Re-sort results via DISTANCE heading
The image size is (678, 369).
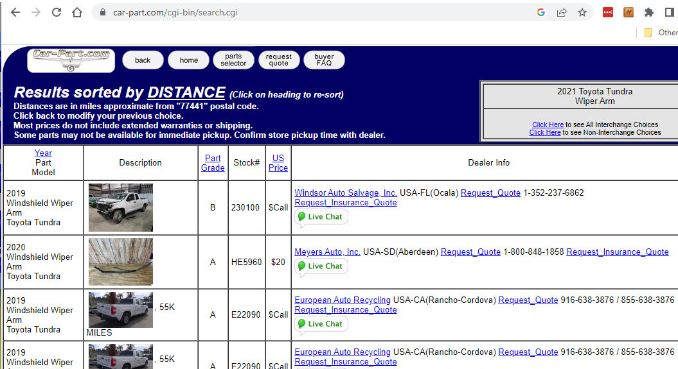(x=186, y=92)
